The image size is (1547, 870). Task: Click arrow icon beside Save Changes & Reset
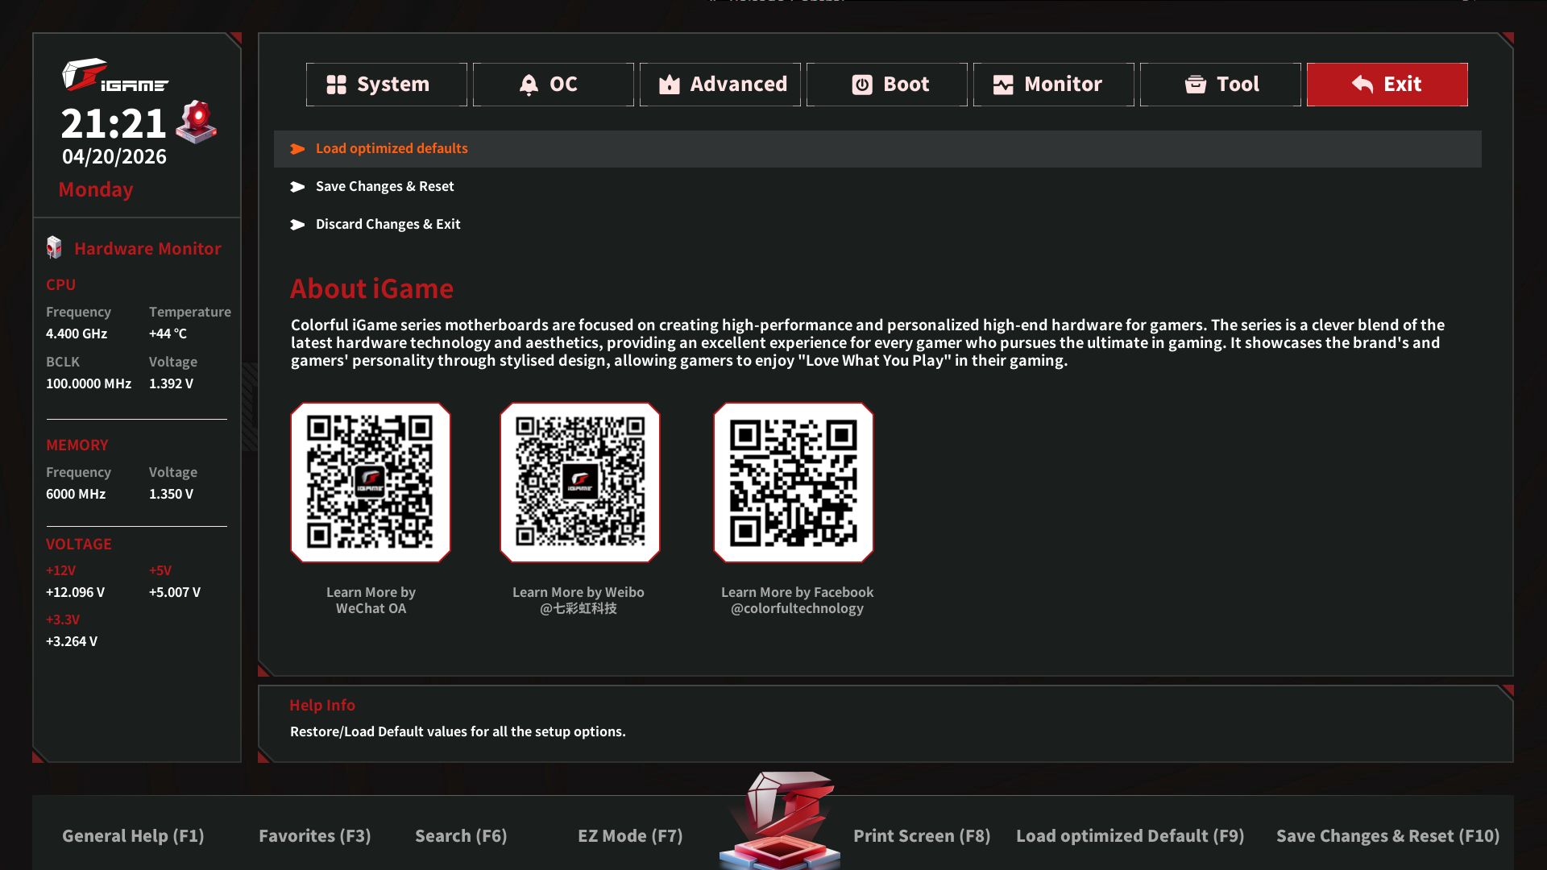[x=297, y=187]
